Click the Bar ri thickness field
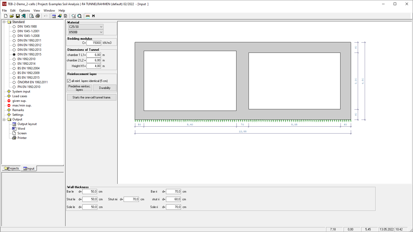Screen dimensions: 413x232 click(173, 192)
